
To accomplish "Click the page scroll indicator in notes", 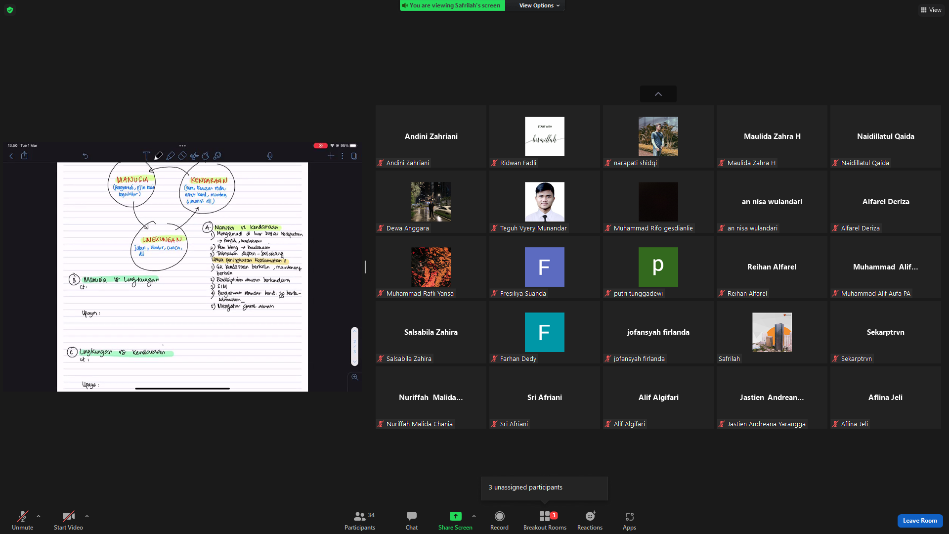I will (x=354, y=346).
